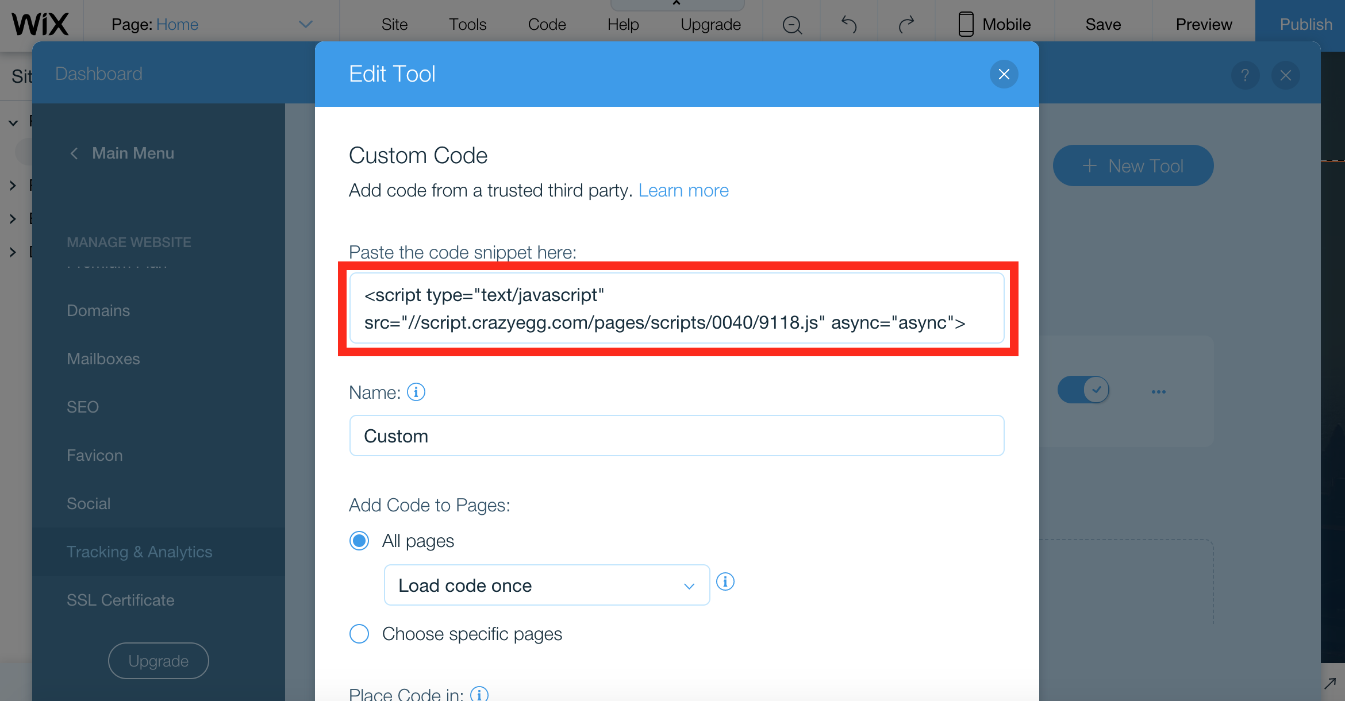The width and height of the screenshot is (1345, 701).
Task: Click into the code snippet text area
Action: pos(677,309)
